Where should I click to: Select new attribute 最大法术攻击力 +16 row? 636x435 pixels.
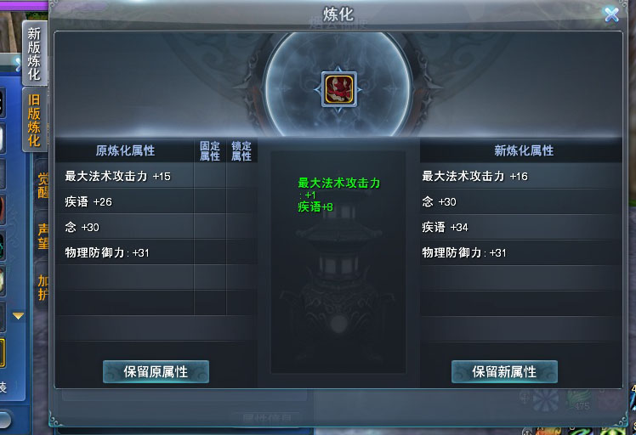point(521,176)
